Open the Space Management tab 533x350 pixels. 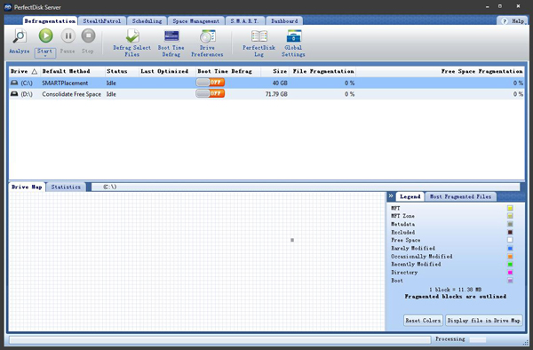pyautogui.click(x=195, y=20)
